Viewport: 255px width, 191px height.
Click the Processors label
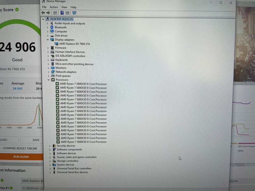pos(62,80)
